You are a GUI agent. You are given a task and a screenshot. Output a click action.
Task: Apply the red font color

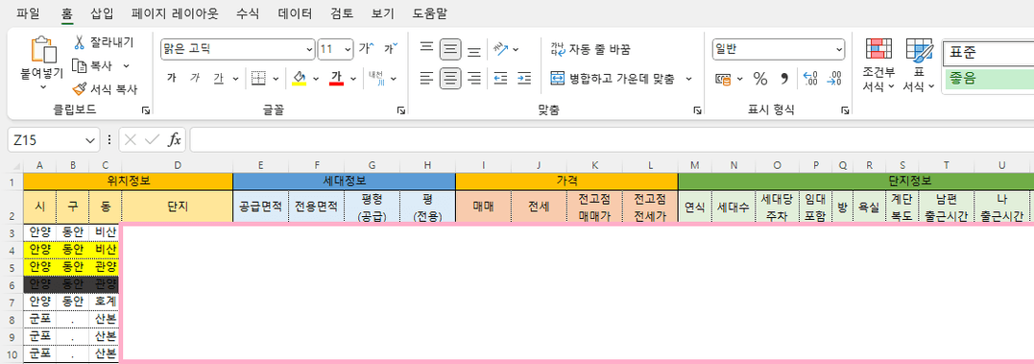pyautogui.click(x=337, y=79)
